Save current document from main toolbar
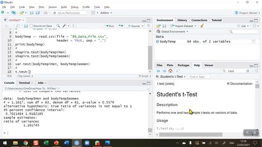 32,13
